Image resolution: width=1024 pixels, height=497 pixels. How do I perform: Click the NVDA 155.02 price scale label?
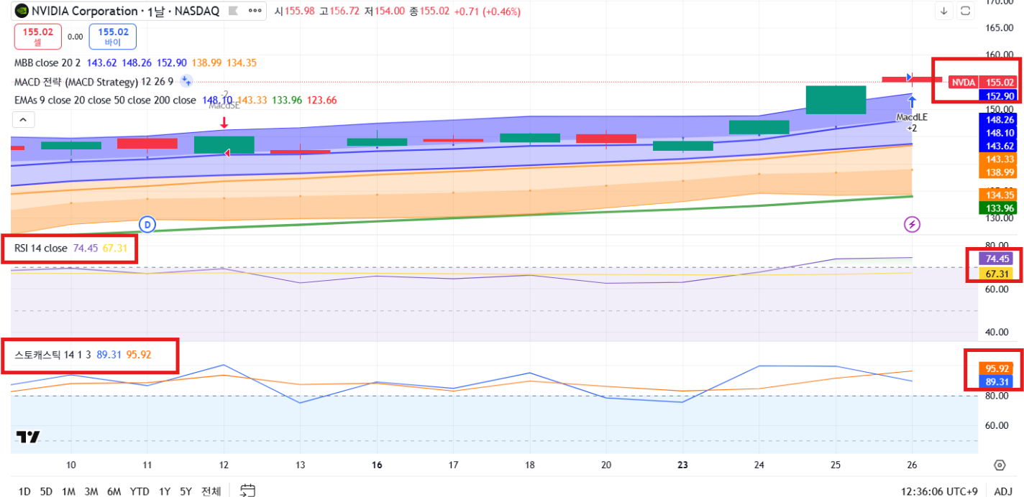tap(982, 83)
